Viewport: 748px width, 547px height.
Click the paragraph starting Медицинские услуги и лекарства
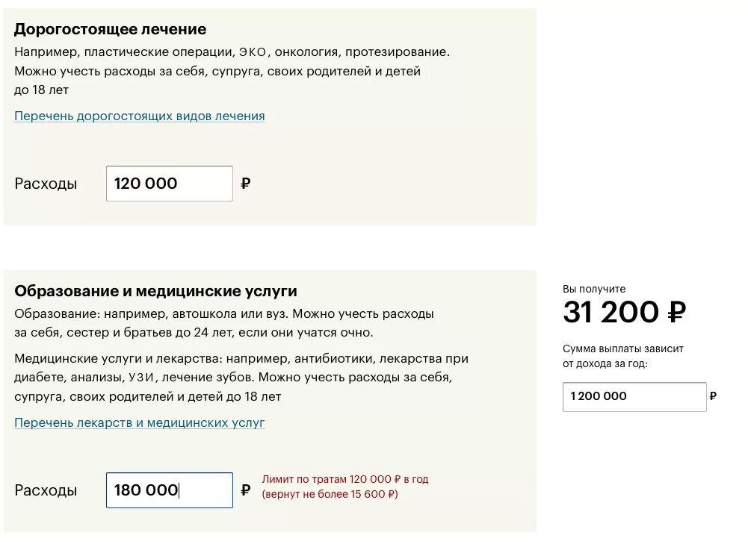click(241, 377)
